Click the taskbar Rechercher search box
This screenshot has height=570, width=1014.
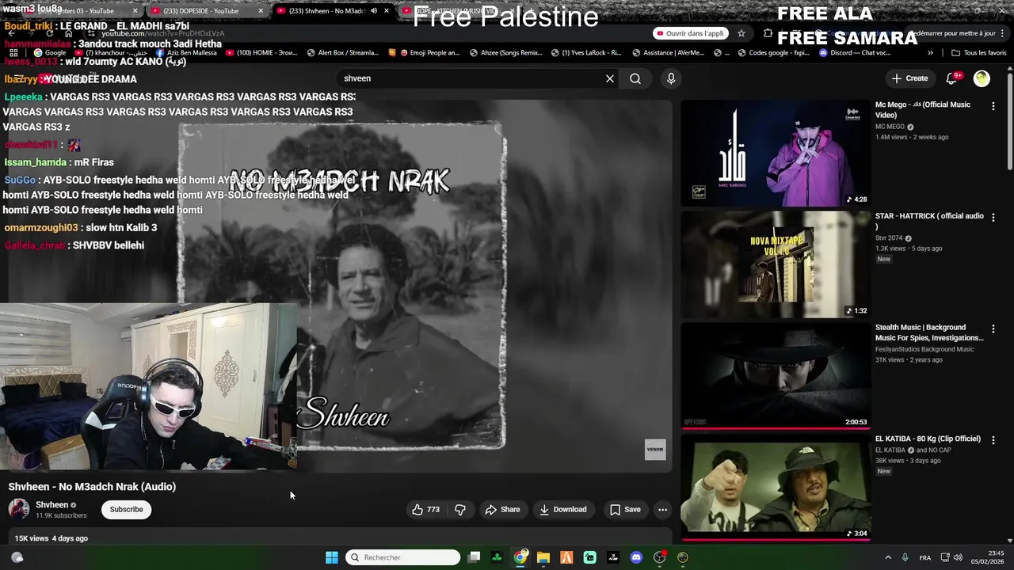[403, 557]
